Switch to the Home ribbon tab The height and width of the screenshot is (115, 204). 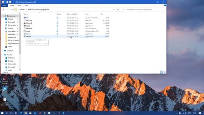pos(12,5)
